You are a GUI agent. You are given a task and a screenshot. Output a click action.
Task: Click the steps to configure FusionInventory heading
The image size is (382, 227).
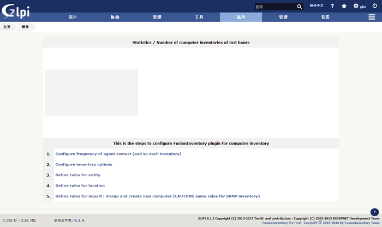pyautogui.click(x=191, y=144)
